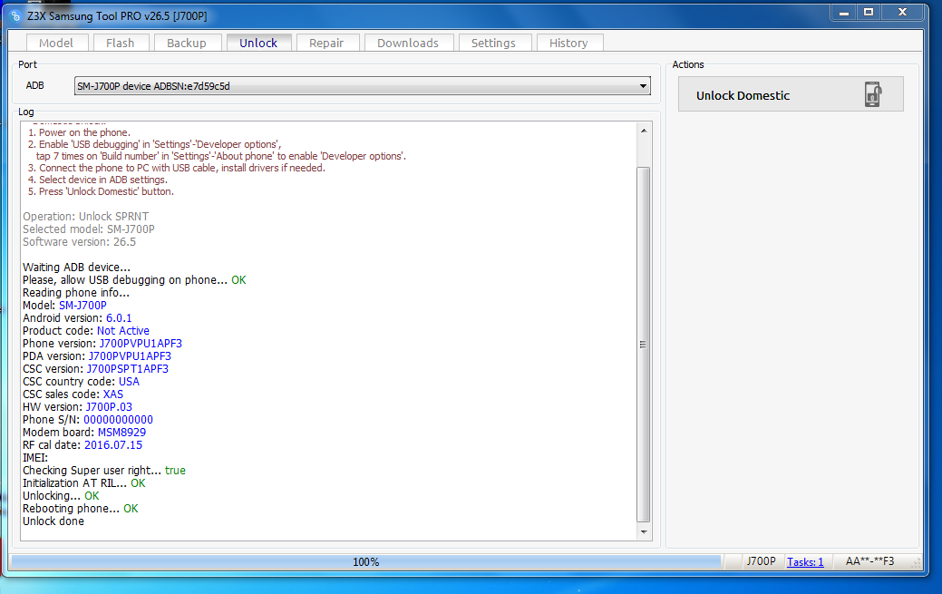
Task: Open the Tasks: 1 link
Action: pyautogui.click(x=805, y=561)
